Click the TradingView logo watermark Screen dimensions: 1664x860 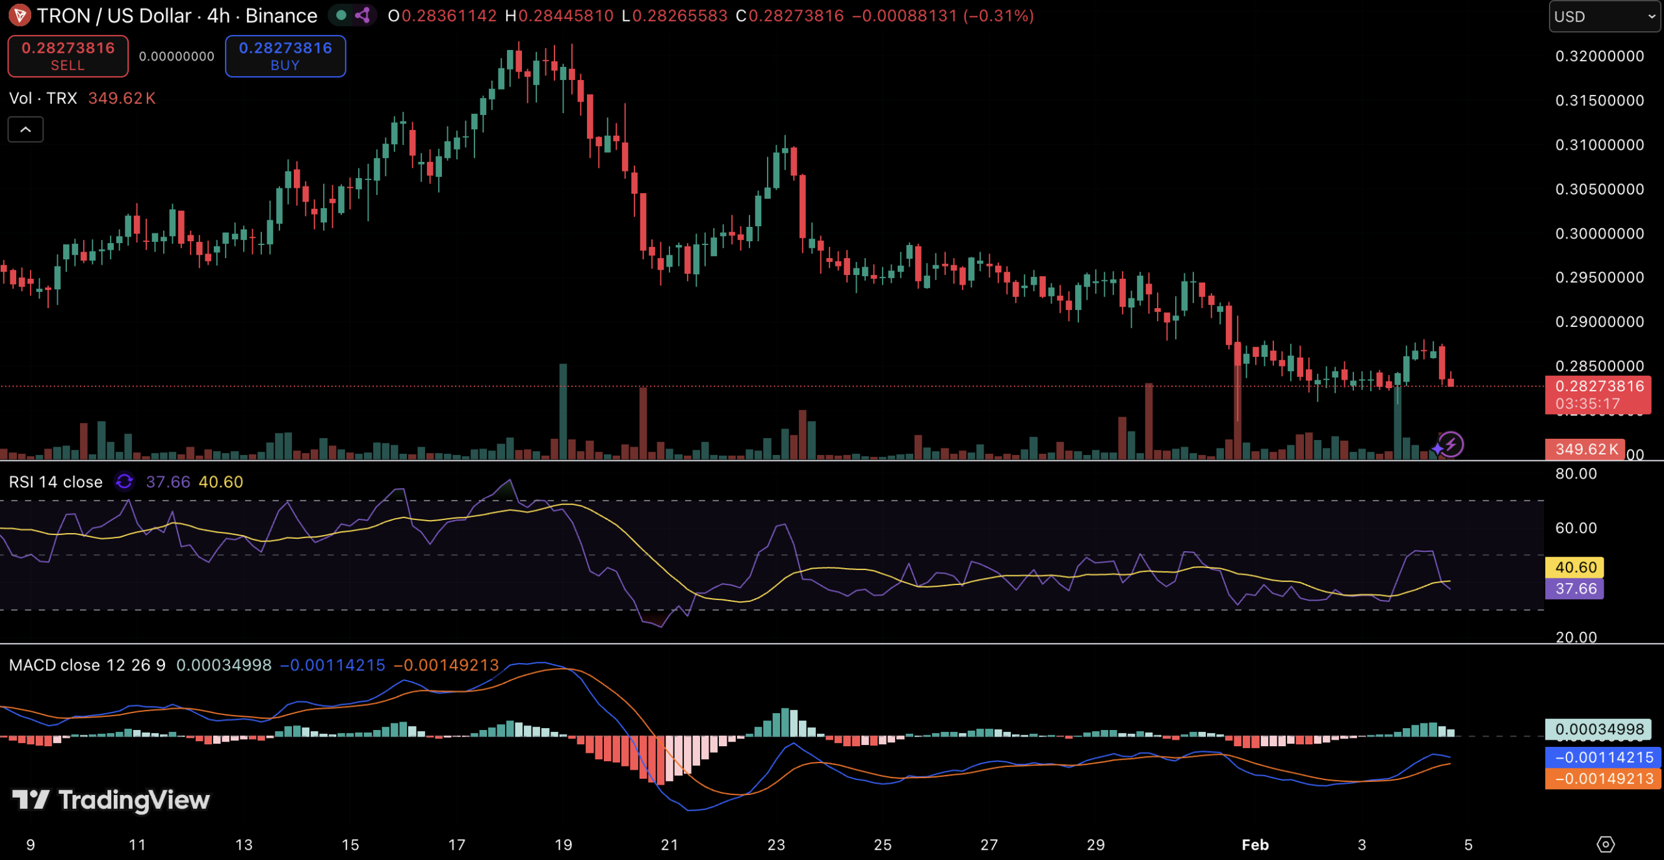(x=111, y=800)
